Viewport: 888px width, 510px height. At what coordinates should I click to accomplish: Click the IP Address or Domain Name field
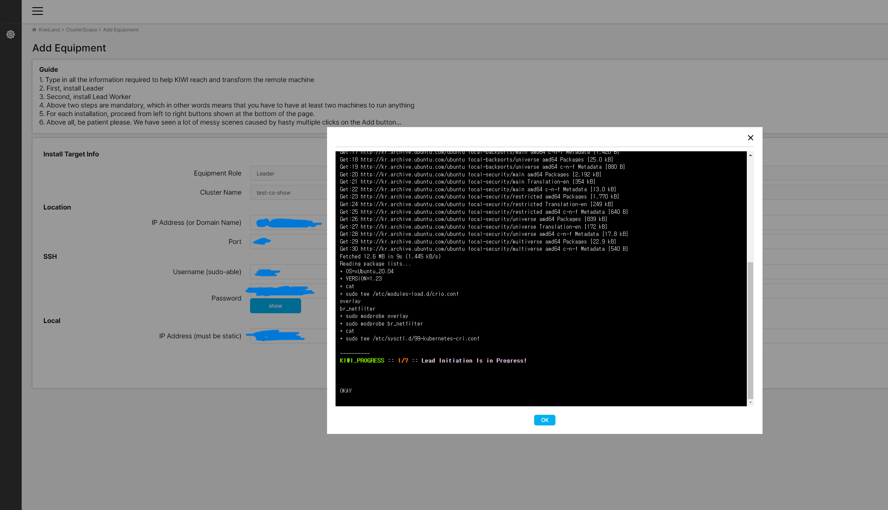click(289, 223)
